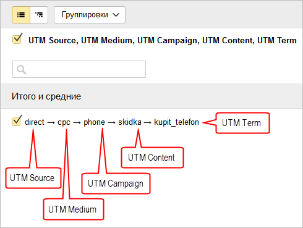Image resolution: width=303 pixels, height=228 pixels.
Task: Click the UTM Medium callout label
Action: (72, 209)
